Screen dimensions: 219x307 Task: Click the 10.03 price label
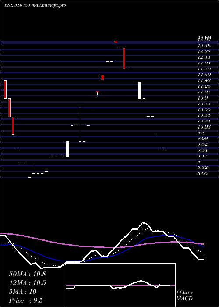[204, 127]
